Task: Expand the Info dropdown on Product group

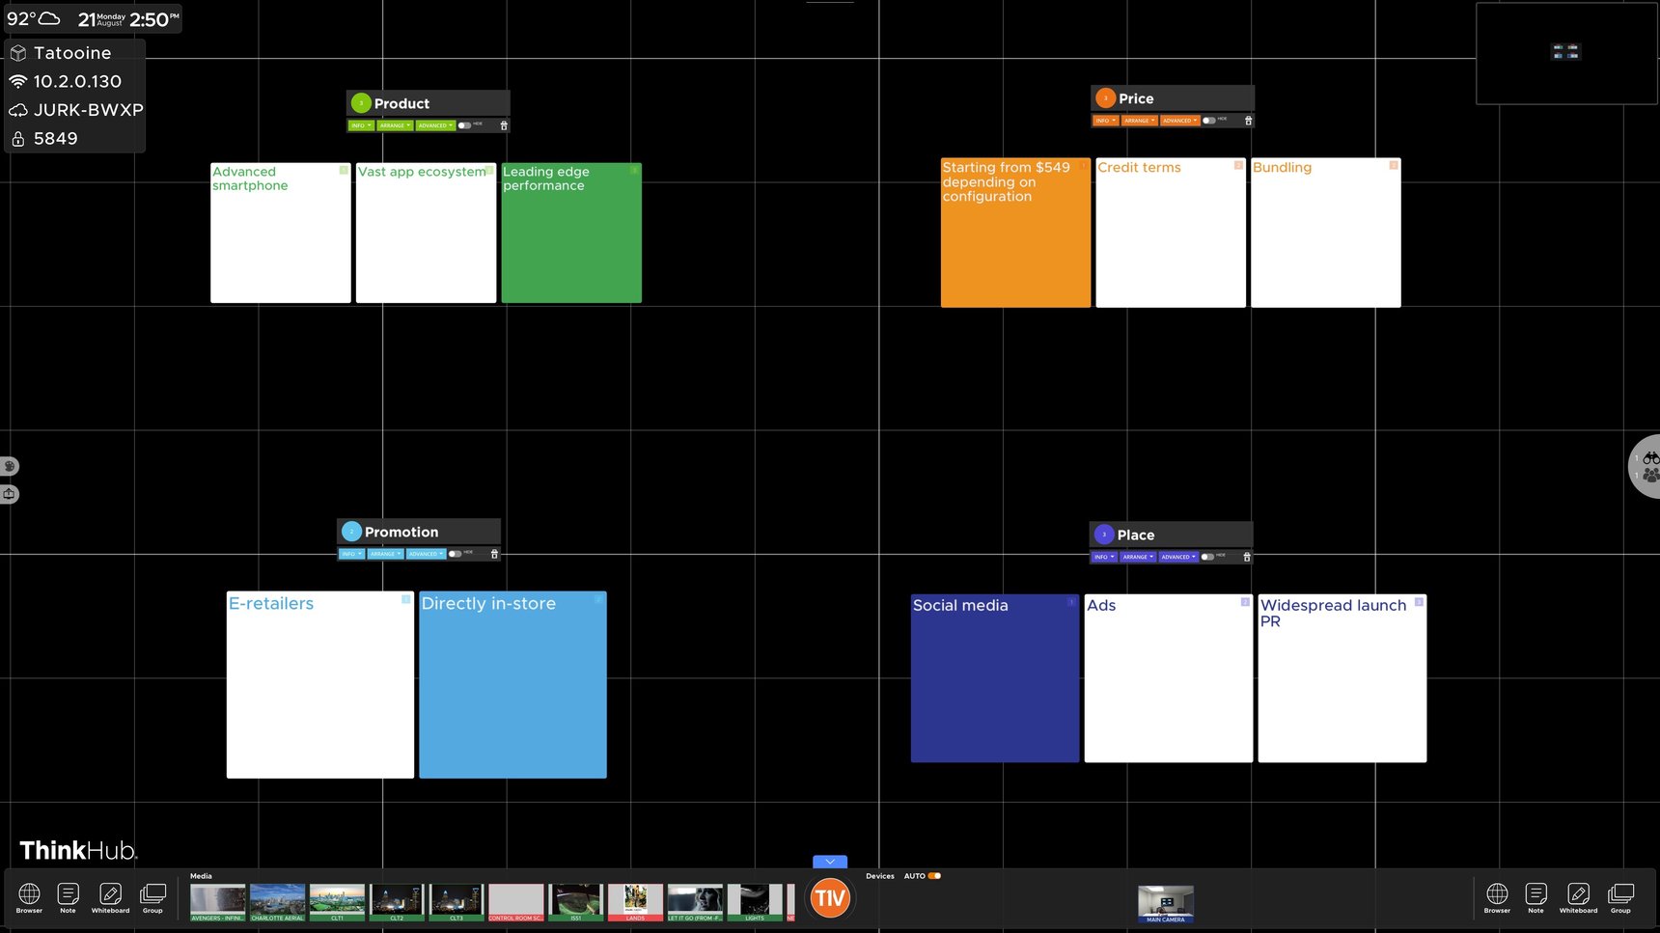Action: click(361, 125)
